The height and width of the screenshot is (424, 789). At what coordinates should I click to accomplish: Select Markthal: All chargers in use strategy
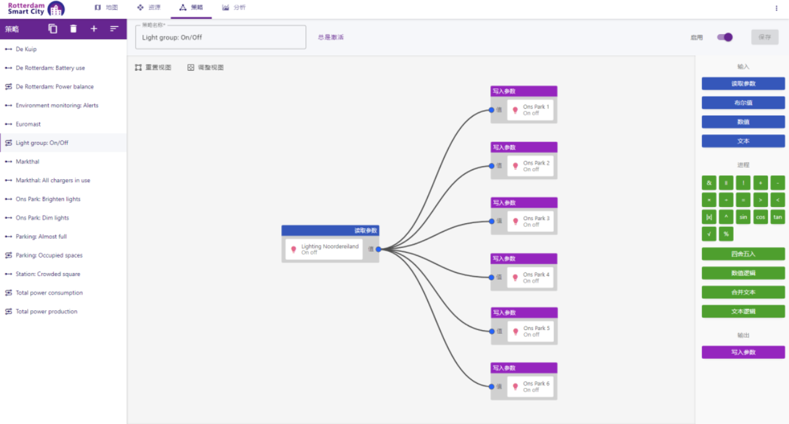coord(53,180)
